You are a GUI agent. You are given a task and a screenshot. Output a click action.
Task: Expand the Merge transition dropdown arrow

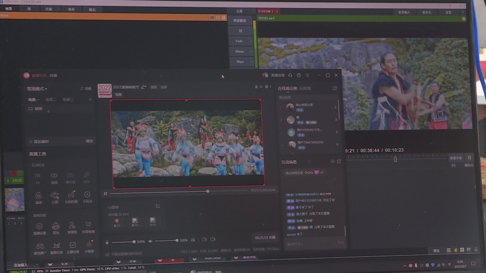(251, 51)
